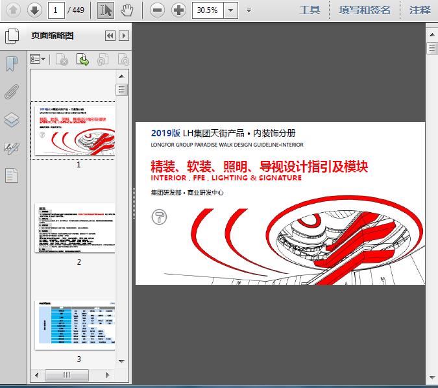The height and width of the screenshot is (388, 438).
Task: Click the rotate pages icon
Action: [103, 59]
